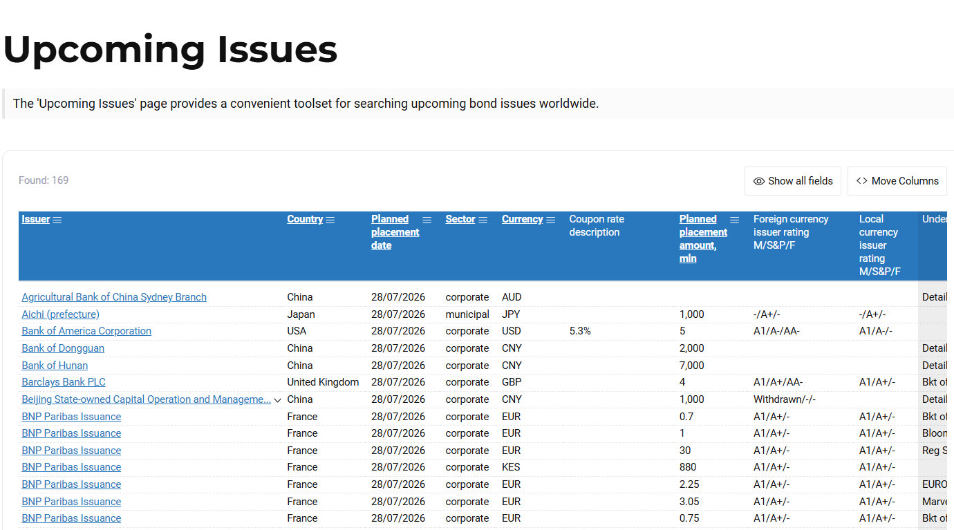
Task: Click Show all fields button
Action: pyautogui.click(x=793, y=181)
